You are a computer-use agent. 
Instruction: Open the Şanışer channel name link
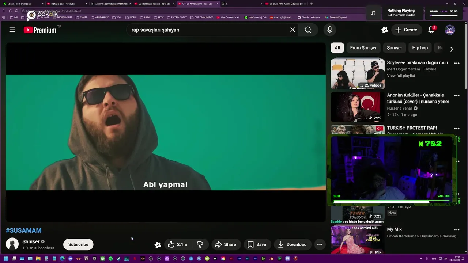31,241
